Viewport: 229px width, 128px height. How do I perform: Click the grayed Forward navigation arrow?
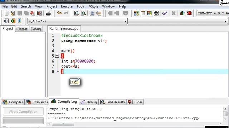[x=117, y=13]
